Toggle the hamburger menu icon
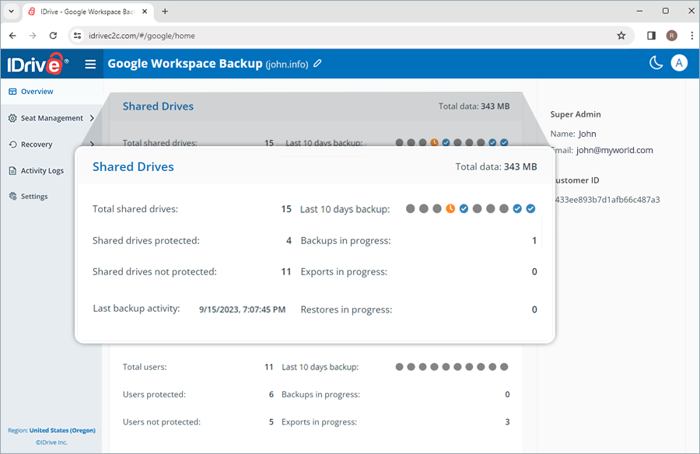This screenshot has height=454, width=700. [90, 65]
